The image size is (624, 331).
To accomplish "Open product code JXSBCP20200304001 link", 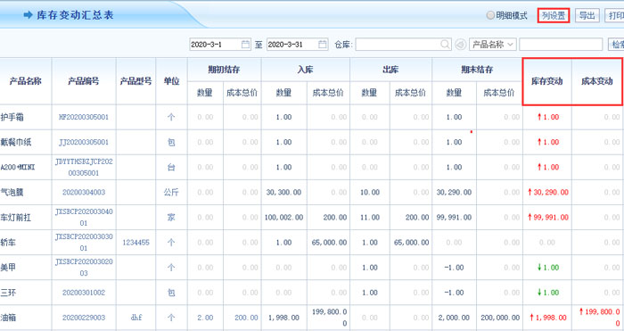I will point(84,217).
